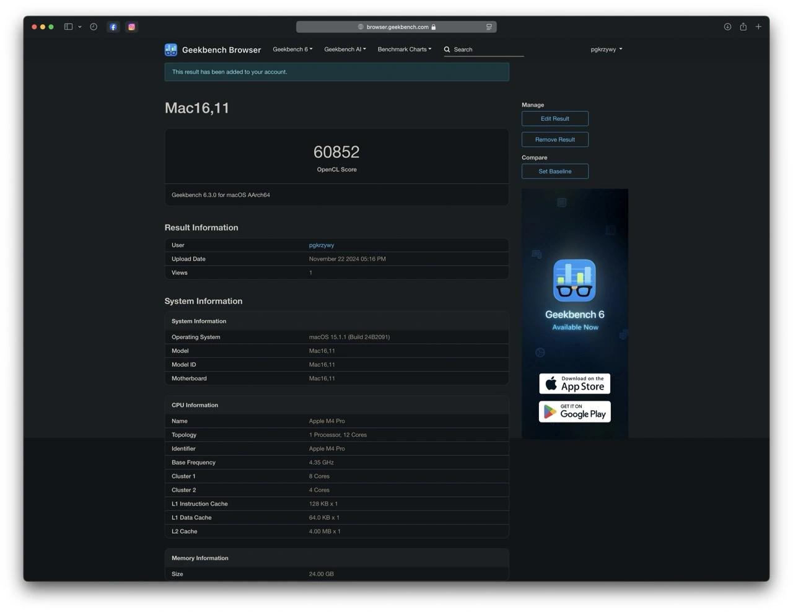Click the Remove Result button
This screenshot has width=793, height=612.
[555, 139]
